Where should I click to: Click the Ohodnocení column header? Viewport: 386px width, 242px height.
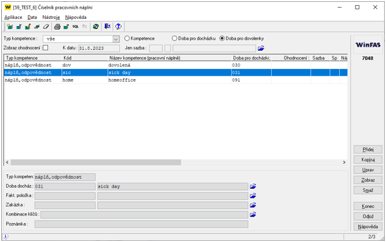click(x=291, y=58)
